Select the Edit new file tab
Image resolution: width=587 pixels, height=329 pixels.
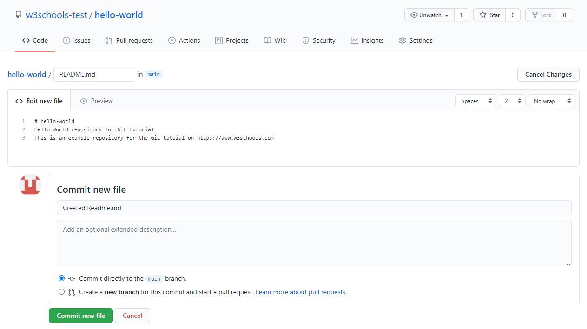[39, 101]
